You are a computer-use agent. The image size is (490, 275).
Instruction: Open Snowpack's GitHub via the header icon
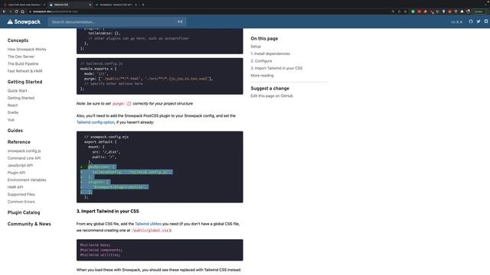pos(471,21)
